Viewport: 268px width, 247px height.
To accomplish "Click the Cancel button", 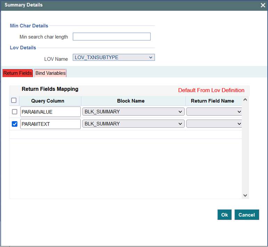I will click(x=247, y=215).
